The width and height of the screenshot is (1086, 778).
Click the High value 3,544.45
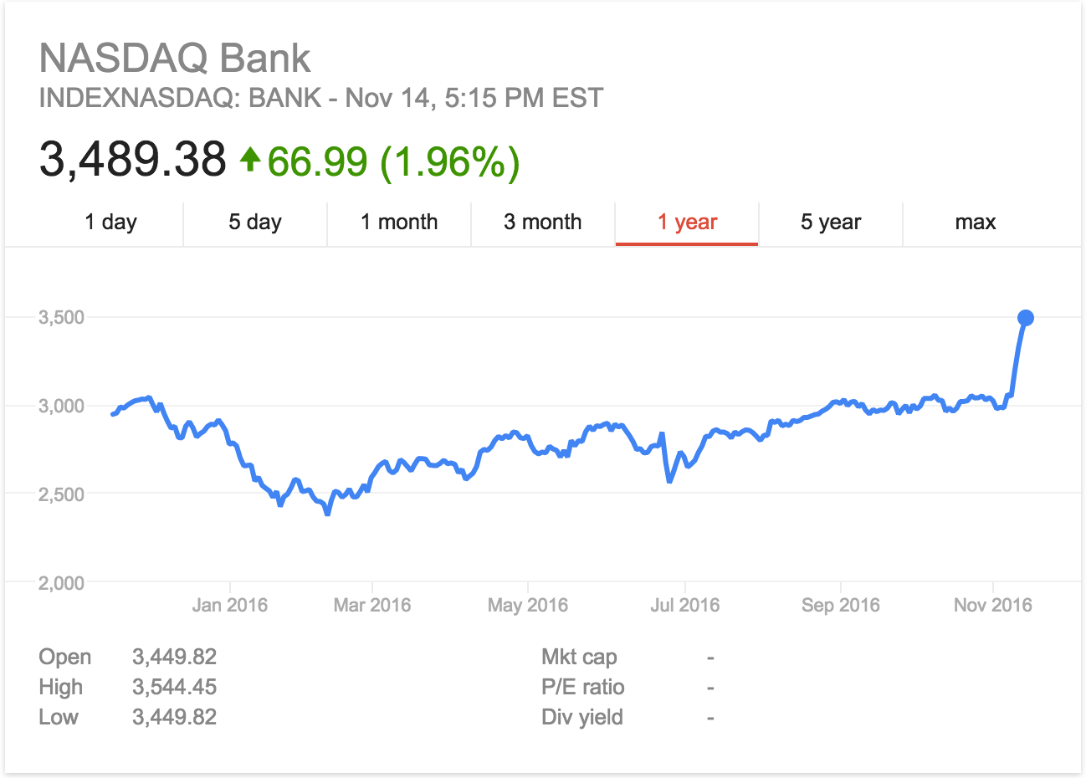click(x=175, y=687)
